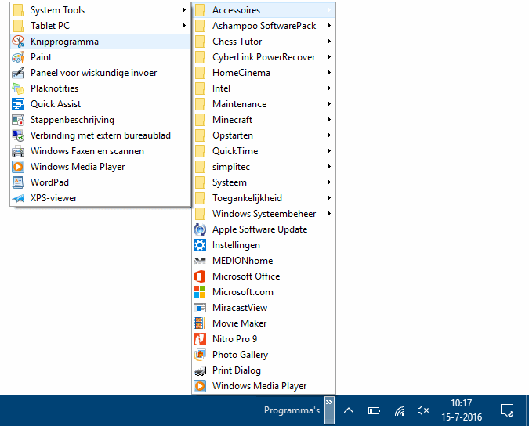Open the Wi-Fi network tray icon
This screenshot has width=529, height=426.
point(400,410)
